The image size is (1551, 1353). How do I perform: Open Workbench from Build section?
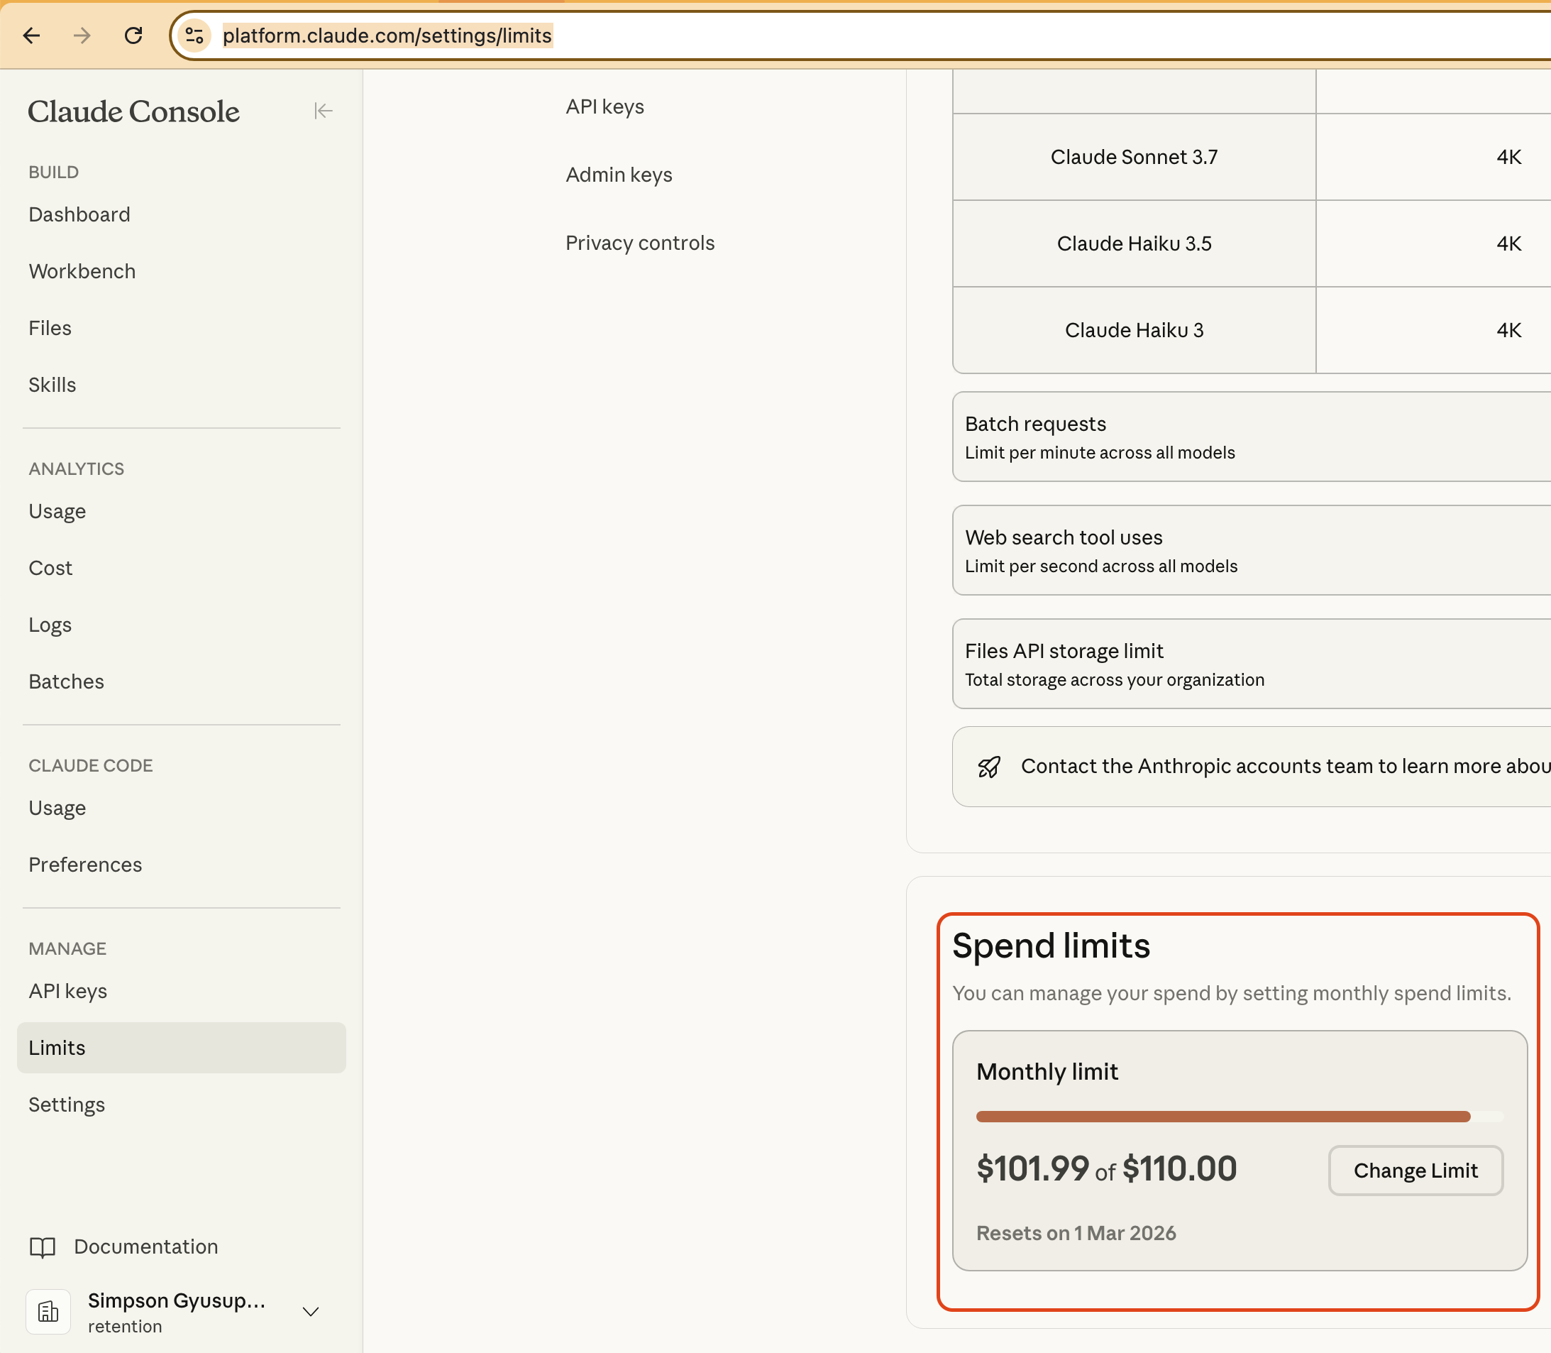pyautogui.click(x=82, y=271)
